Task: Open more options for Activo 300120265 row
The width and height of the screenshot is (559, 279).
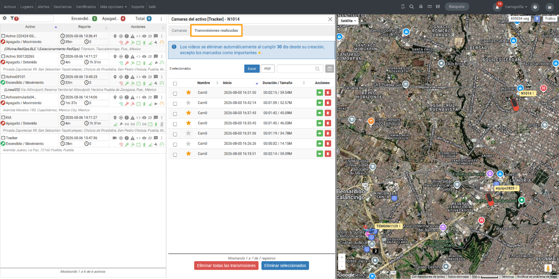Action: [x=162, y=56]
